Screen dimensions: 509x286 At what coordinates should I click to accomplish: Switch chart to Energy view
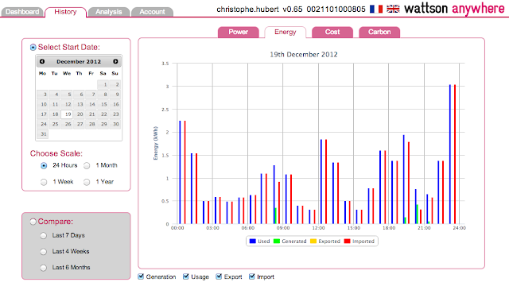[286, 32]
